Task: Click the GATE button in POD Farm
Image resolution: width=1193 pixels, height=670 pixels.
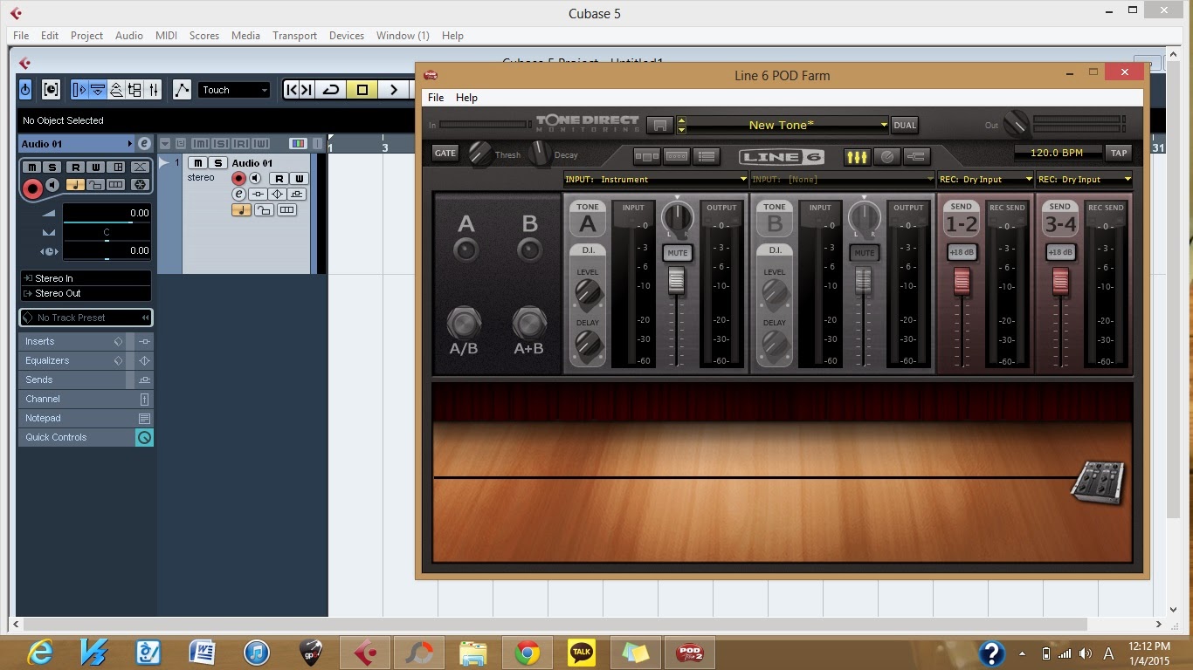Action: (445, 154)
